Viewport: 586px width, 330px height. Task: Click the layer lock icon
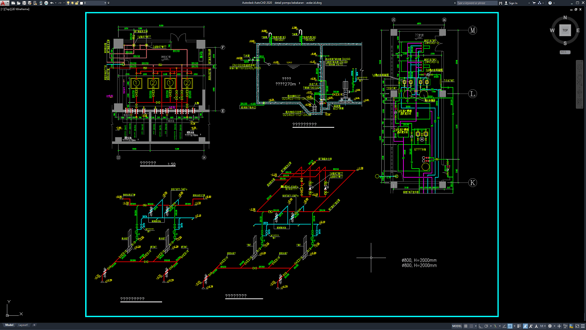tap(77, 3)
